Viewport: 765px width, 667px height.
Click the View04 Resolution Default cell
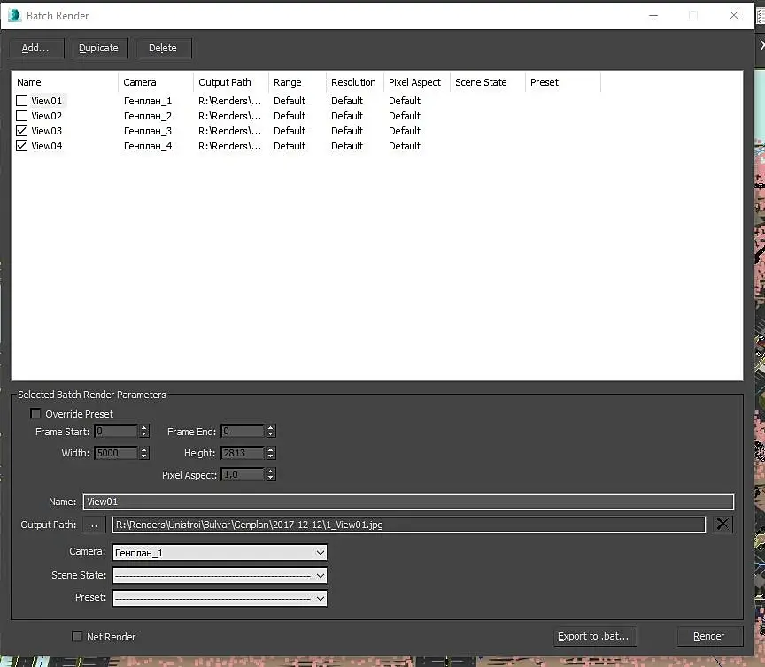point(347,146)
